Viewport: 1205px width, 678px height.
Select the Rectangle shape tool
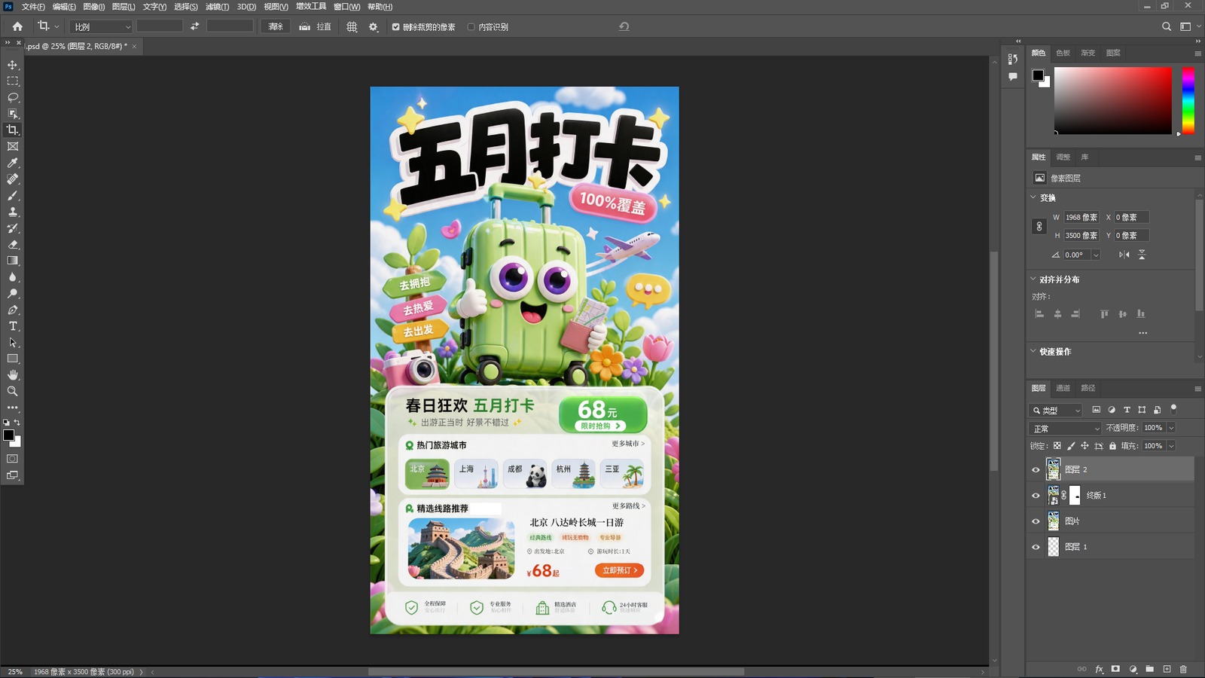(13, 359)
